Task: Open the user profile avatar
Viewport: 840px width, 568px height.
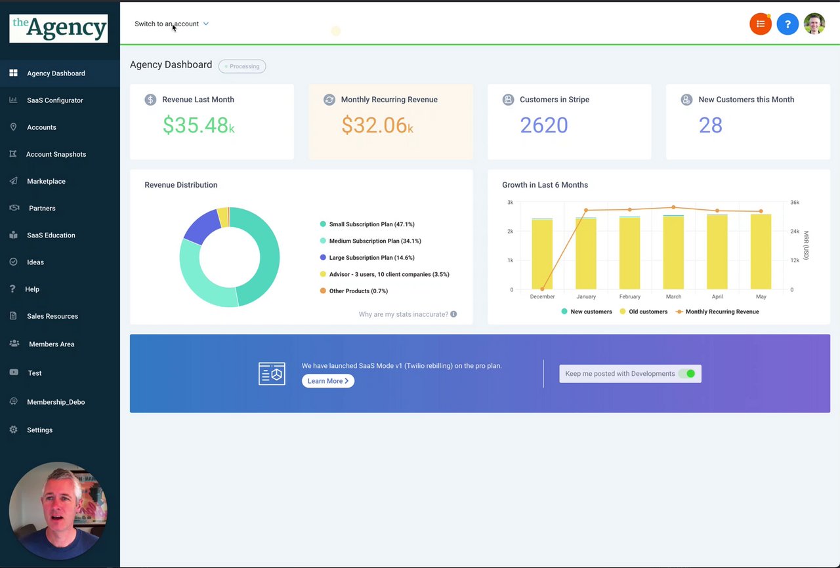Action: click(x=814, y=24)
